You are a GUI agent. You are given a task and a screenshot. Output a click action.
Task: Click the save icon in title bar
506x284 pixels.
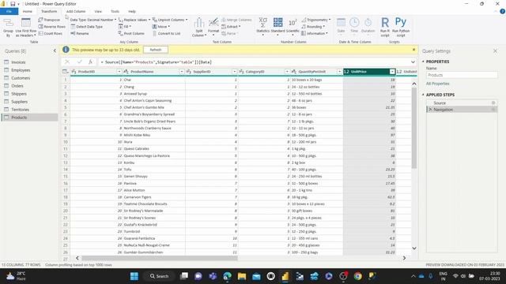point(13,4)
